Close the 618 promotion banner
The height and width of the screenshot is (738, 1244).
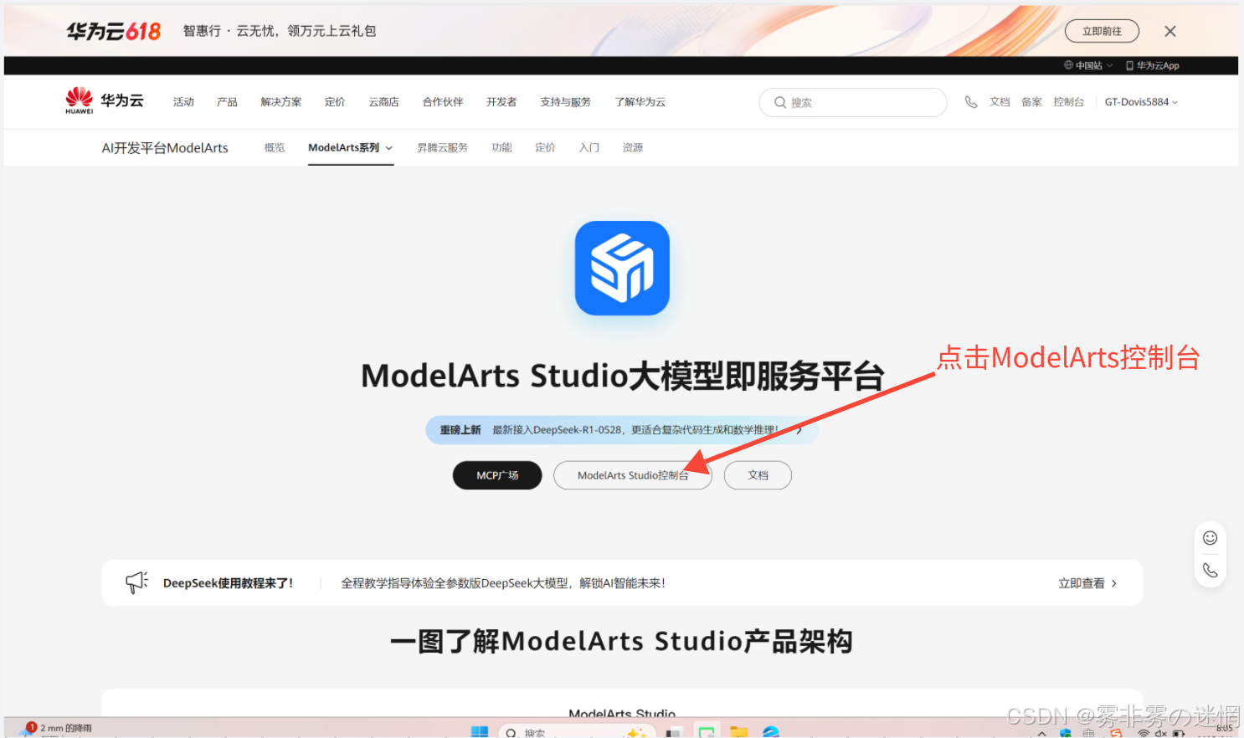(1170, 31)
